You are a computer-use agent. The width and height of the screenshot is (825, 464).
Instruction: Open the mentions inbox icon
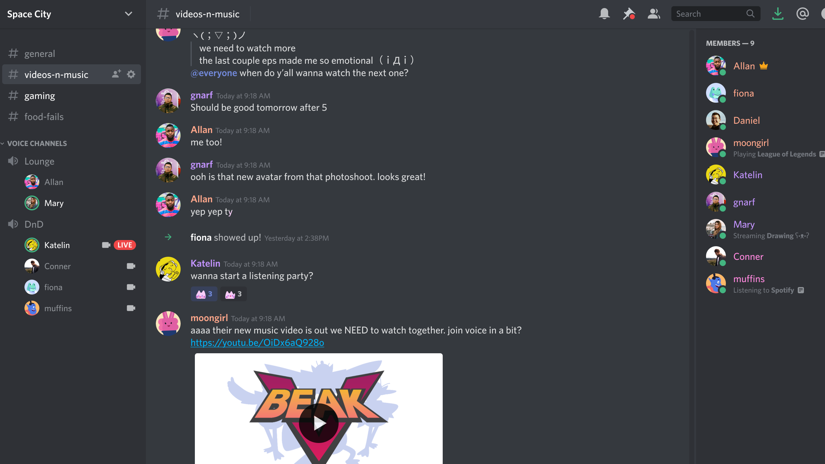pyautogui.click(x=802, y=14)
